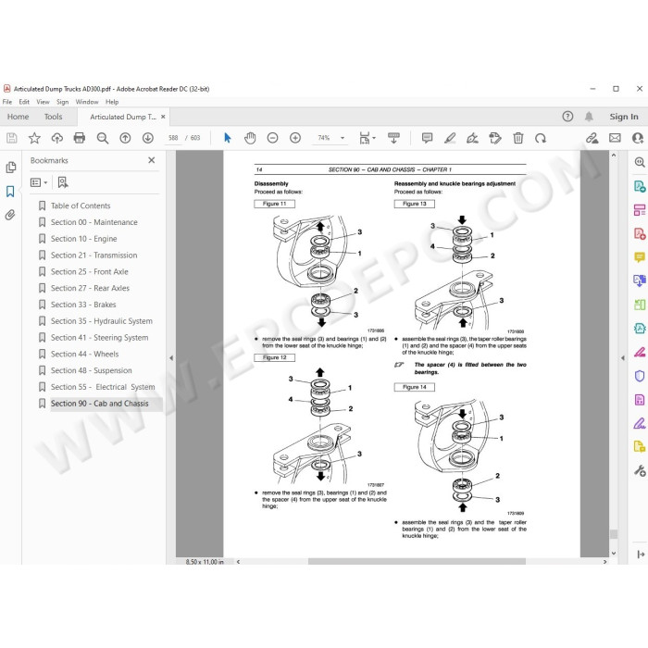Open the Window menu
648x648 pixels.
[87, 102]
